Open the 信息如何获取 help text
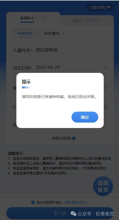The image size is (119, 220). [61, 138]
